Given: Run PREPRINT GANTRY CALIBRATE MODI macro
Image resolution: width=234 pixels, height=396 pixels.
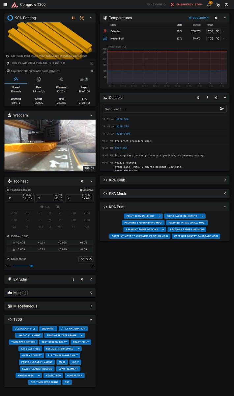Looking at the screenshot, I should pyautogui.click(x=196, y=236).
